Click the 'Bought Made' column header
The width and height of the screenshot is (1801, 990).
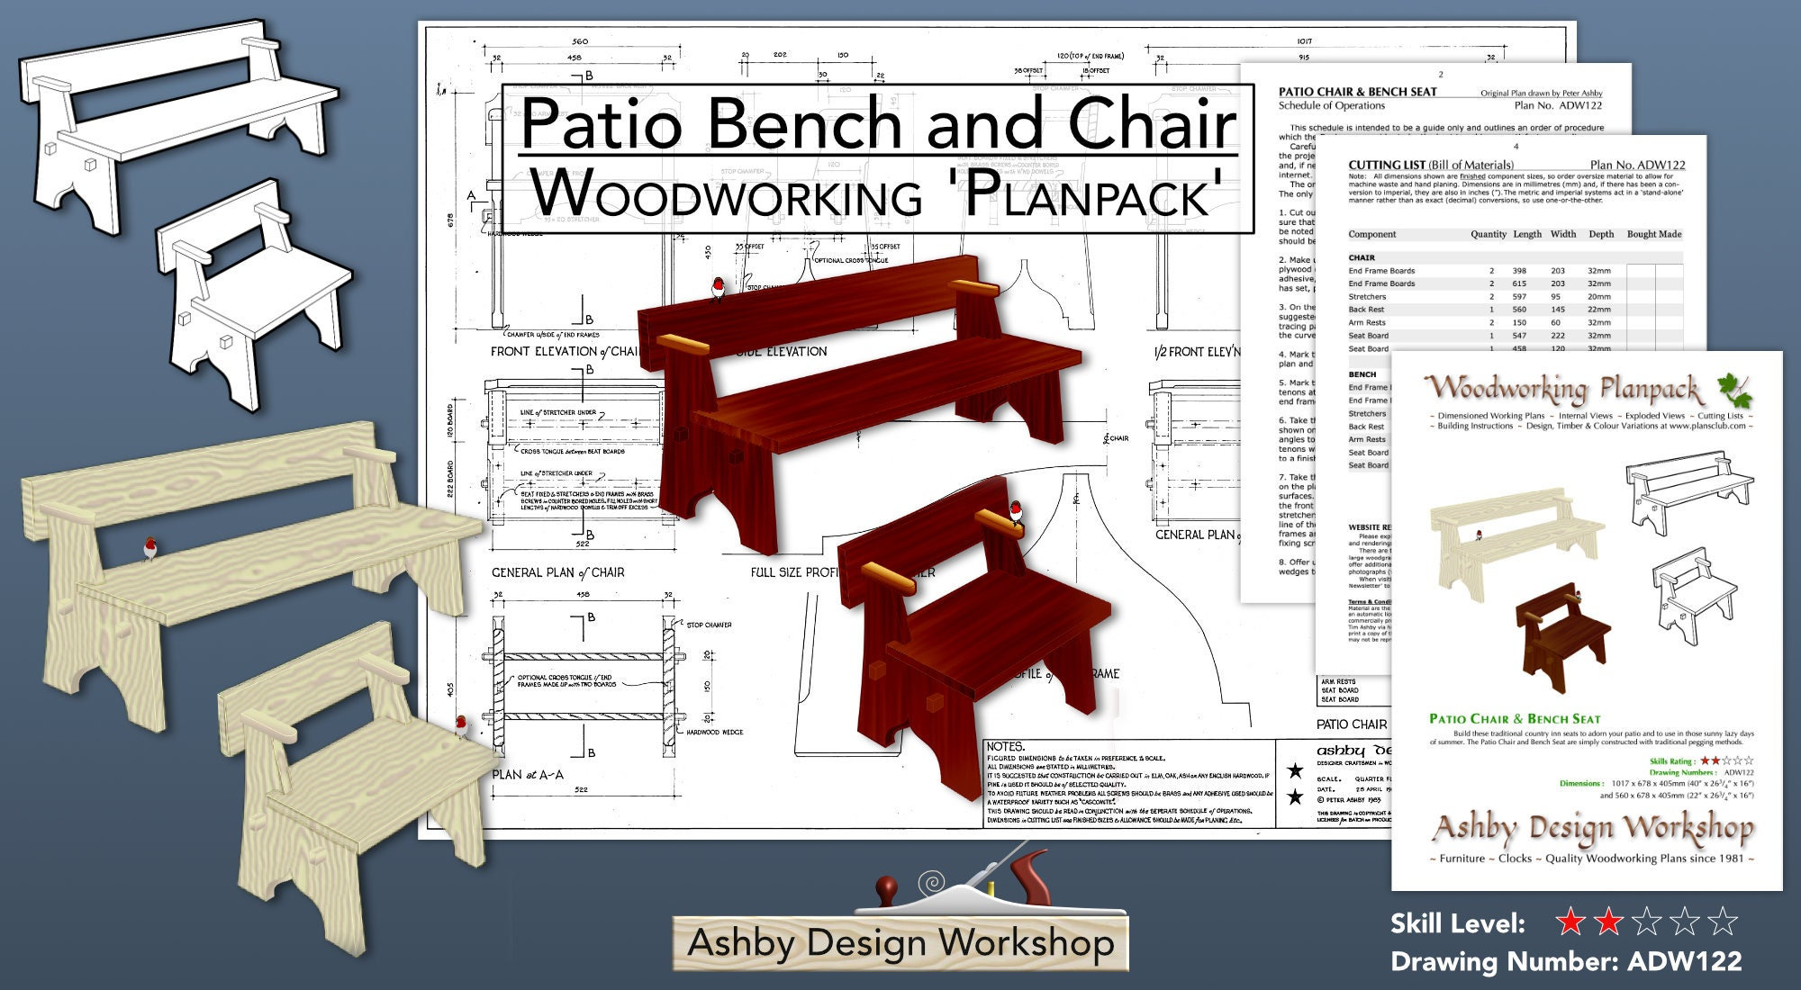click(1654, 234)
